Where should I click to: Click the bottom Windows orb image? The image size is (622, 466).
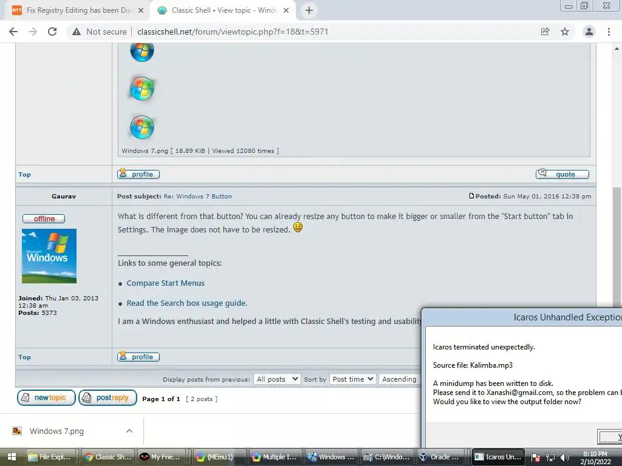[142, 127]
